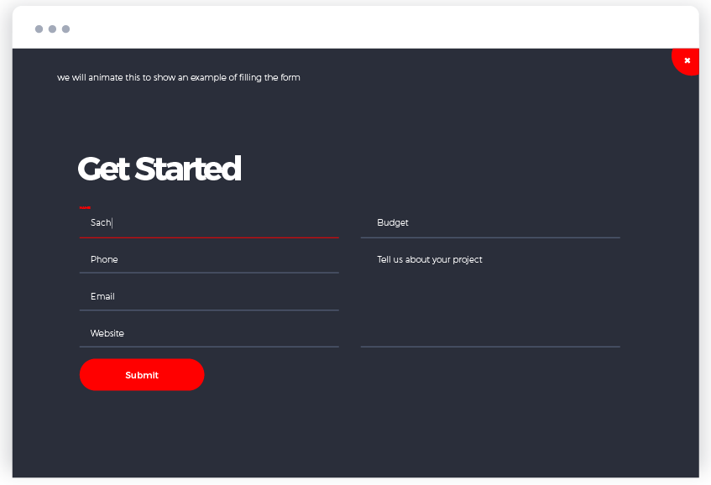Viewport: 711px width, 485px height.
Task: Click the red underline of active name field
Action: [209, 237]
